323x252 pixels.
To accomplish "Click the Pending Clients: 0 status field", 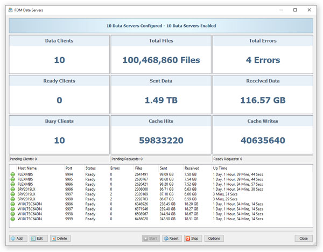I will click(59, 159).
